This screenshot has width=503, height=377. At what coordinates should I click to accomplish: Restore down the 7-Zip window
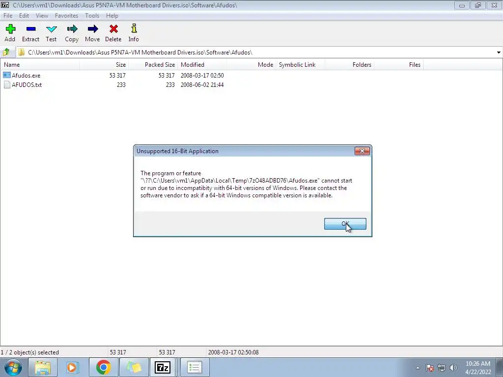(478, 5)
